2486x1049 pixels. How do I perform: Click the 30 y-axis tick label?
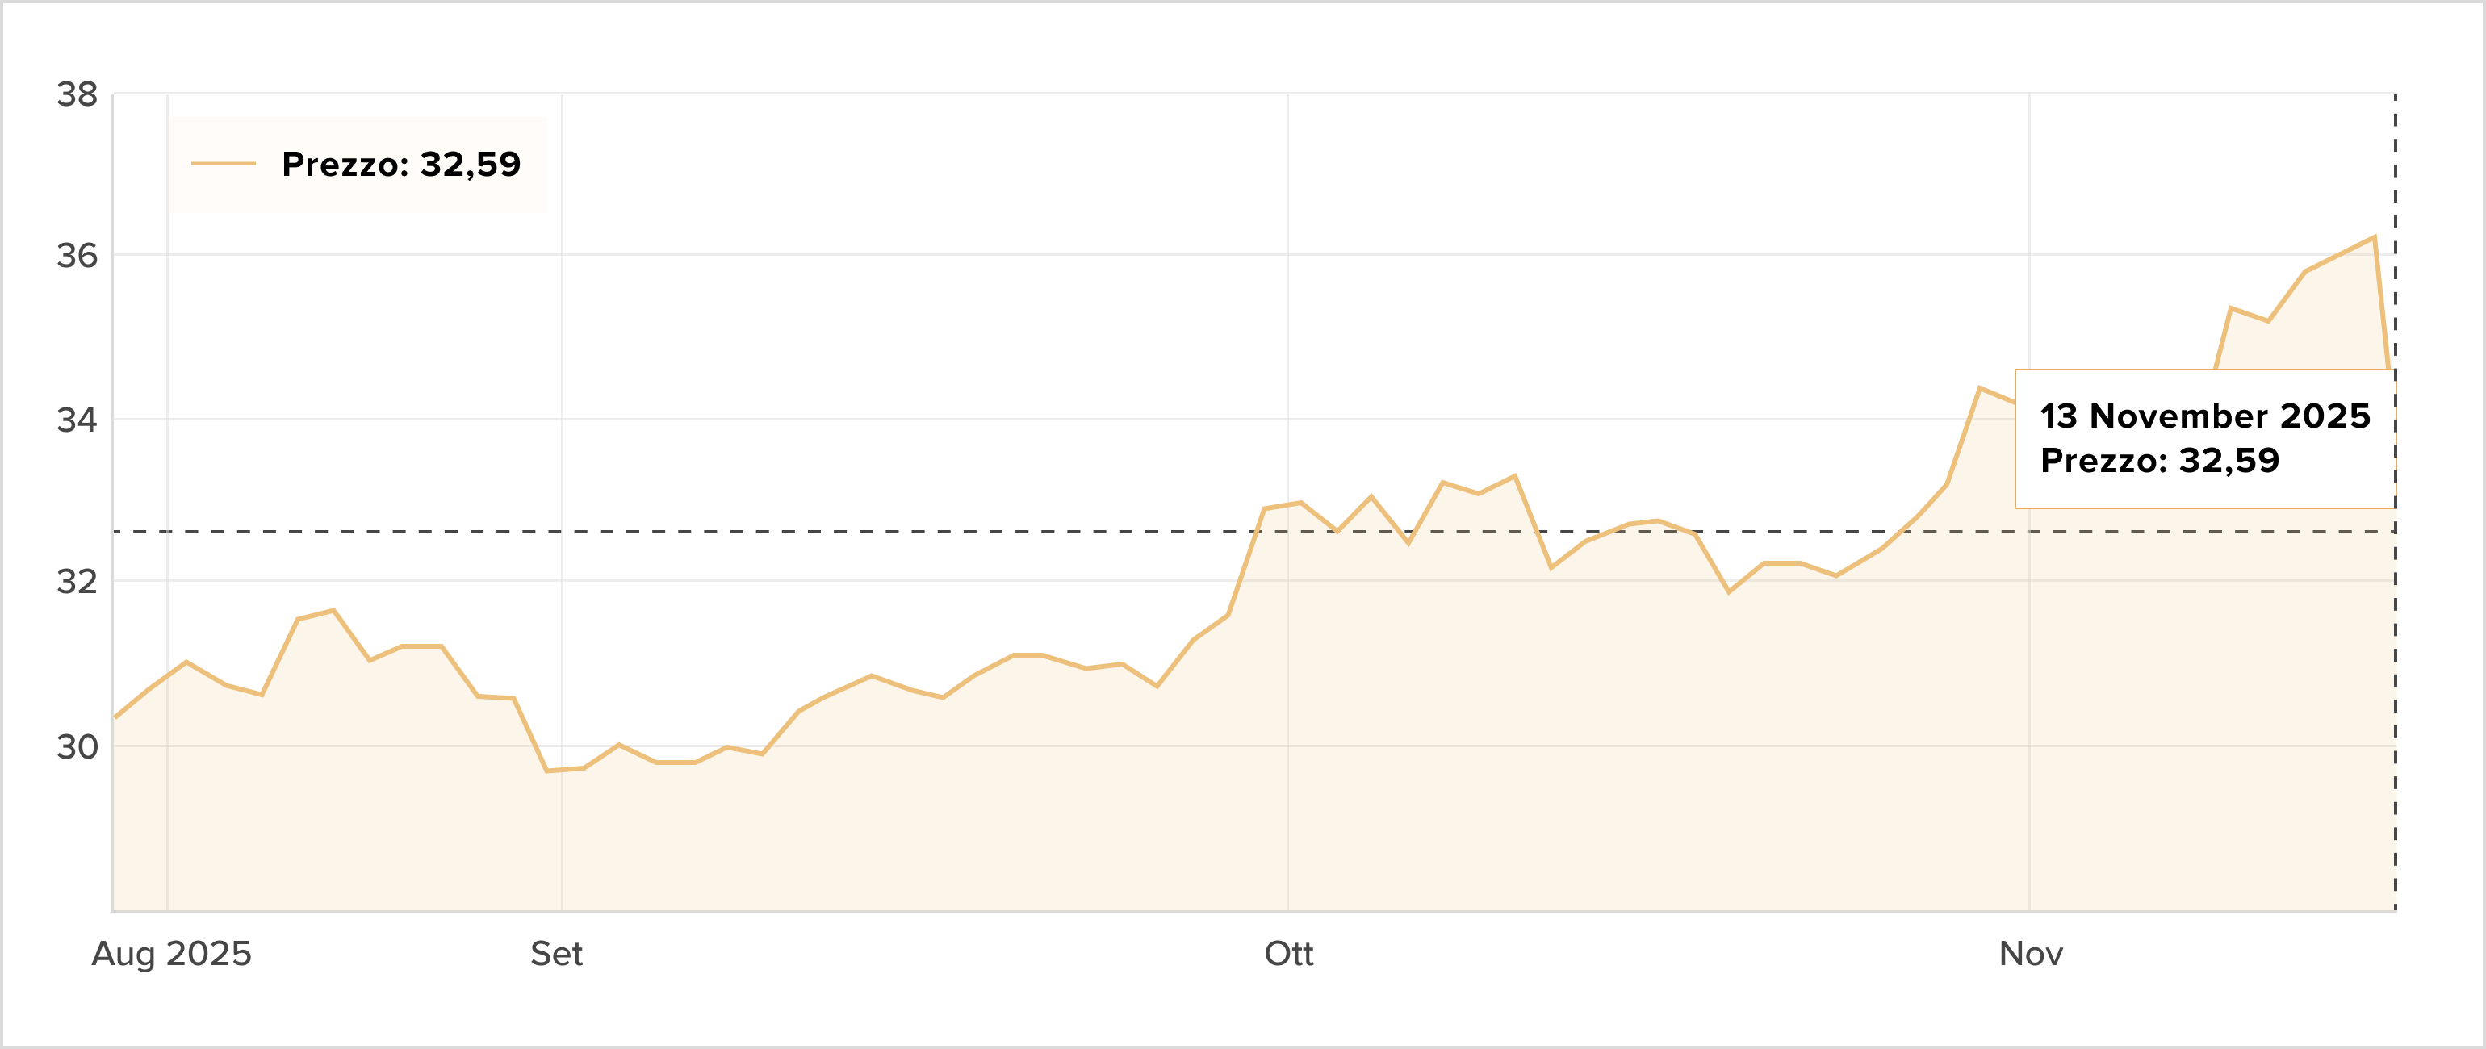coord(77,746)
